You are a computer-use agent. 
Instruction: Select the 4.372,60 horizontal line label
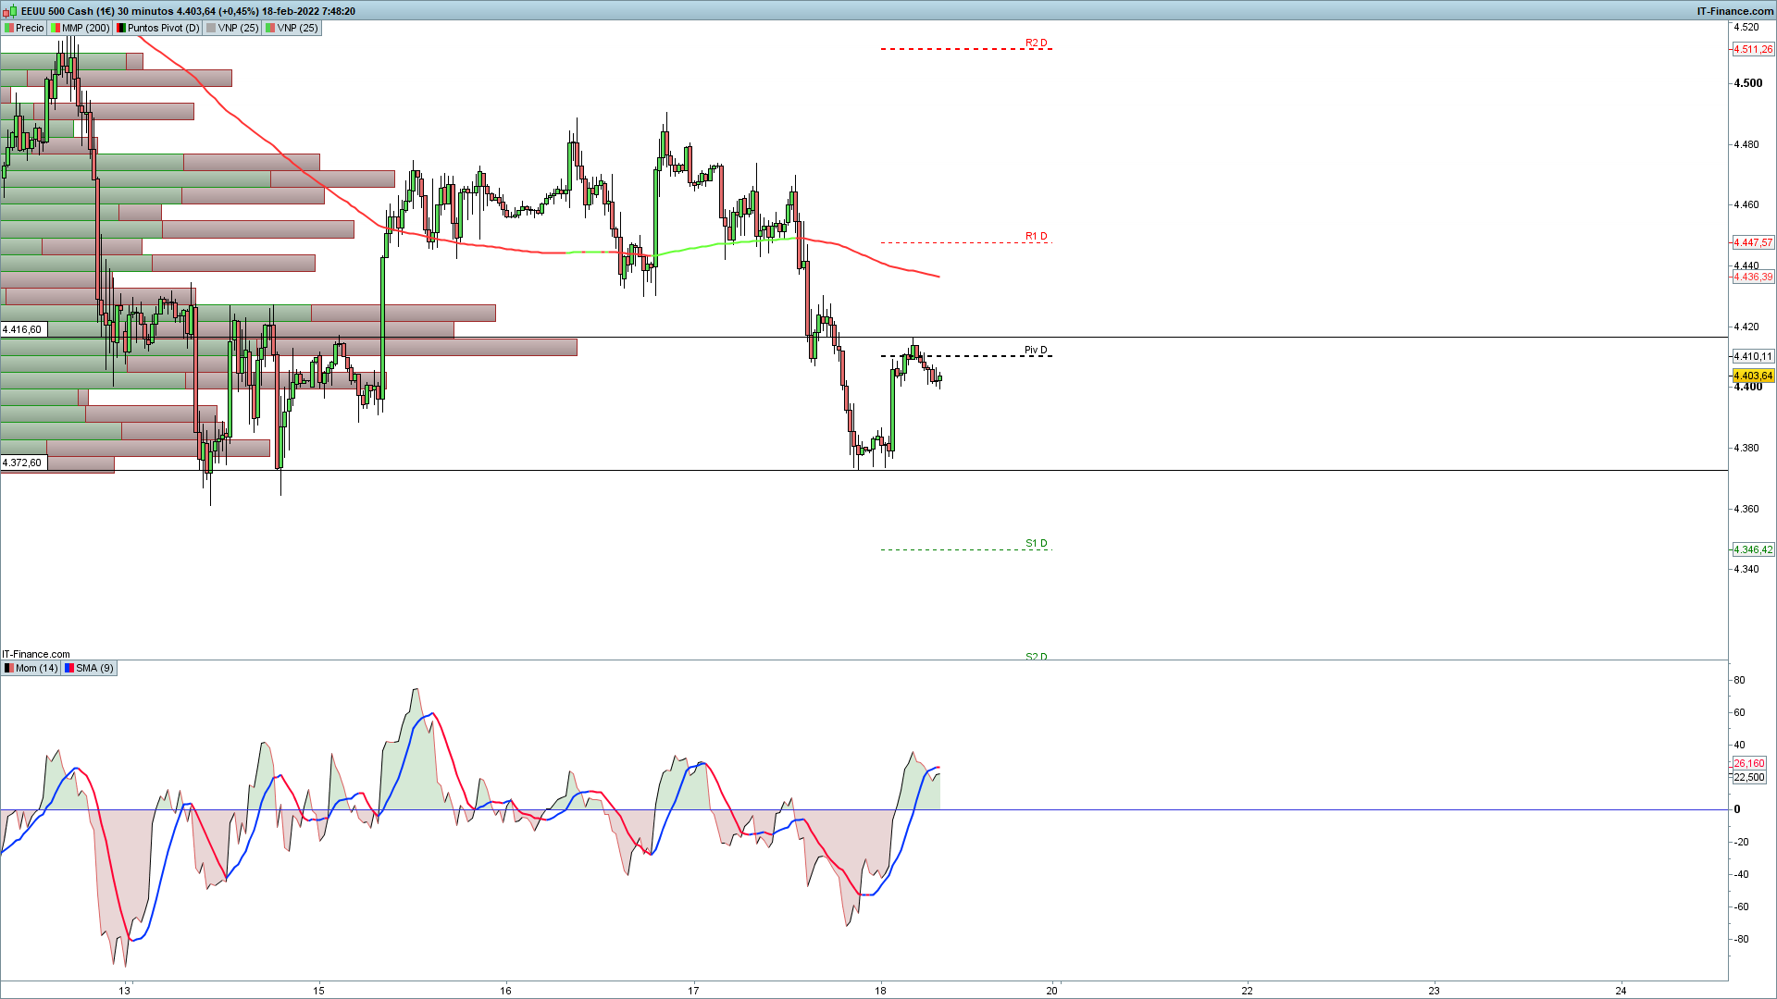[x=23, y=462]
